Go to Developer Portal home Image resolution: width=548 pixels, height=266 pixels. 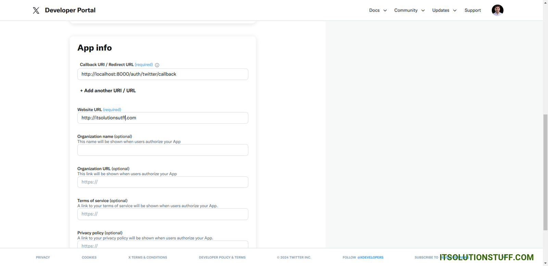(70, 10)
